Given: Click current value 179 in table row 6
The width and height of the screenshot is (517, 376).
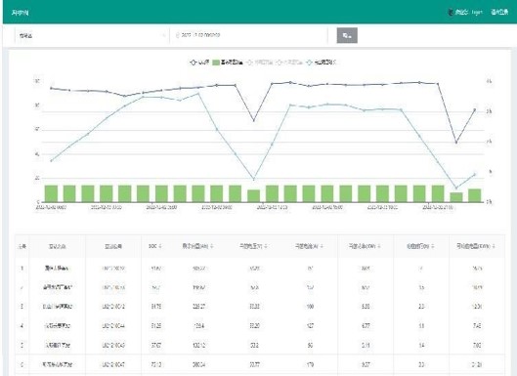Looking at the screenshot, I should tap(310, 365).
